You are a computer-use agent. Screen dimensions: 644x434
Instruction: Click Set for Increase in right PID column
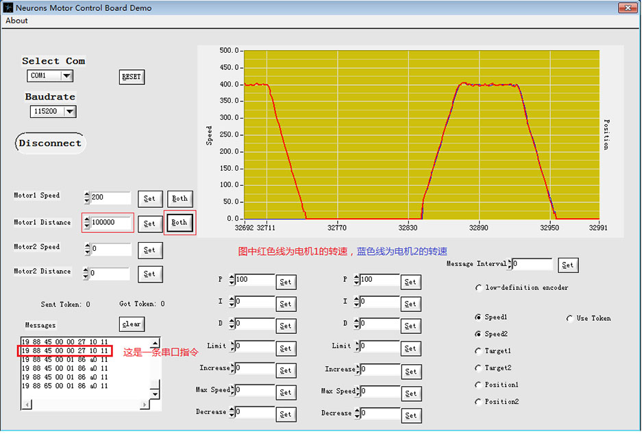coord(410,372)
